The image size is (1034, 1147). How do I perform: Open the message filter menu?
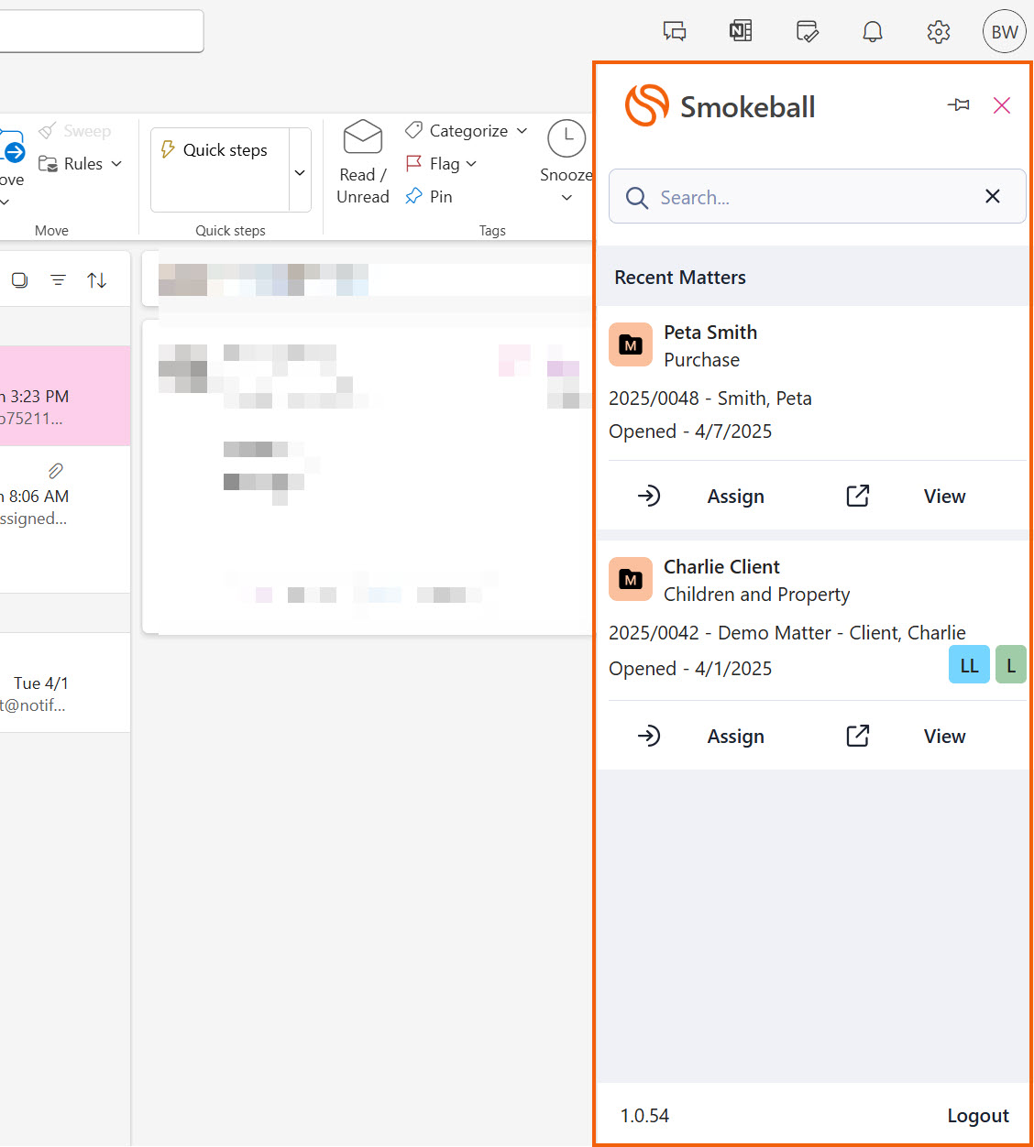[58, 280]
